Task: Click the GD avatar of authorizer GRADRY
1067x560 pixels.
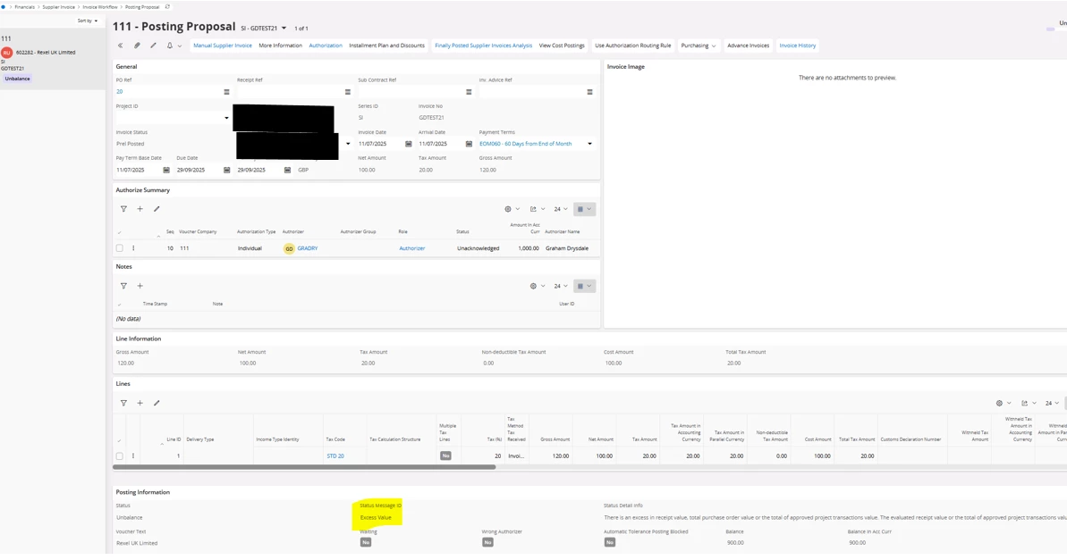Action: click(x=289, y=248)
